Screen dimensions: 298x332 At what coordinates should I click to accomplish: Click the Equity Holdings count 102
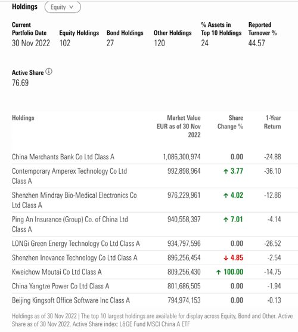pyautogui.click(x=65, y=43)
